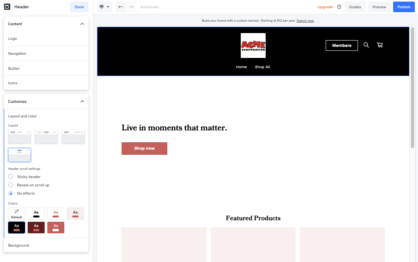Screen dimensions: 418x262
Task: Click the first featured product placeholder
Action: [164, 245]
